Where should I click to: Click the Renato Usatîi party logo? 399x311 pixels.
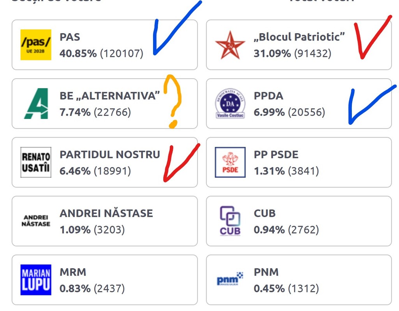[x=36, y=163]
